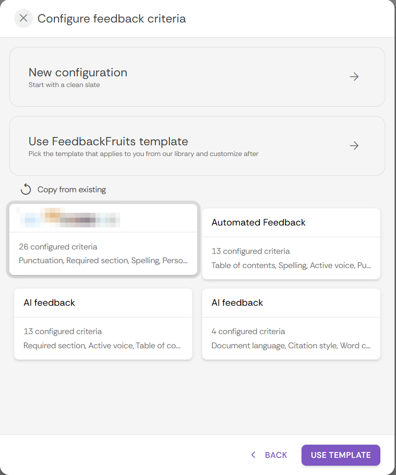
Task: Click the "Pick the template that applies" description
Action: (x=143, y=154)
